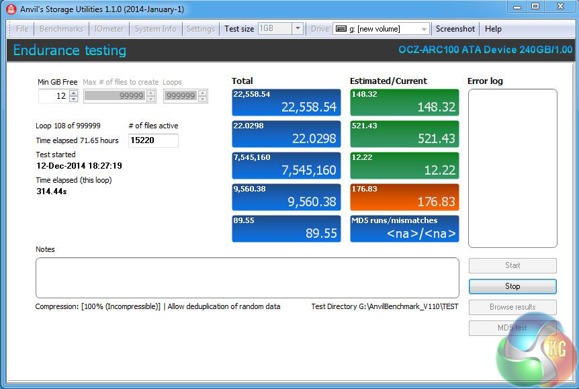Open the Help menu

[493, 29]
